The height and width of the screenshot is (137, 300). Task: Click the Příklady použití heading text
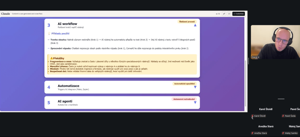[x=60, y=34]
